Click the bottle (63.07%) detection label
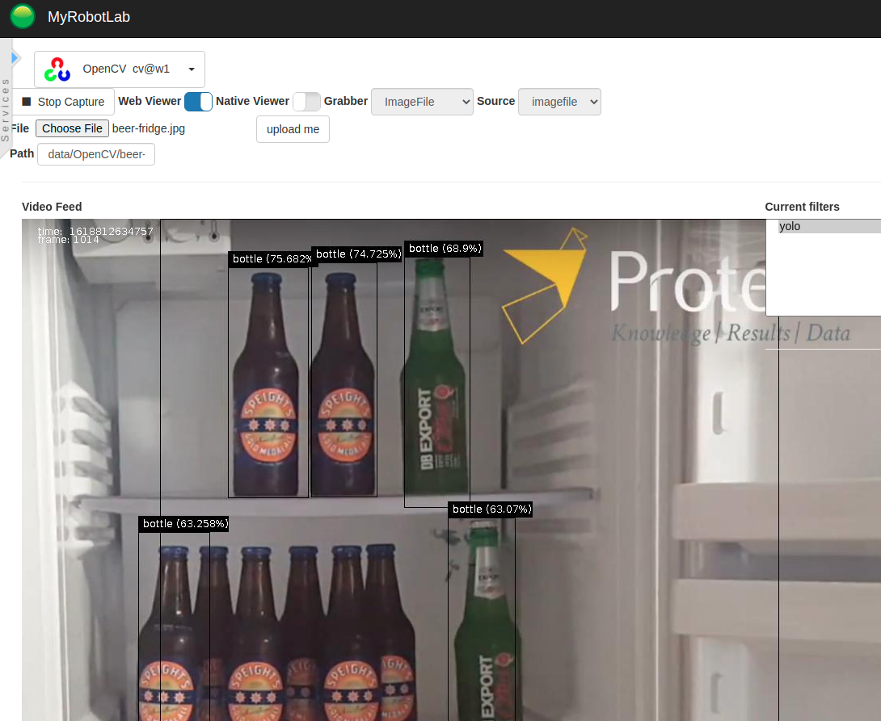This screenshot has height=721, width=881. (491, 509)
